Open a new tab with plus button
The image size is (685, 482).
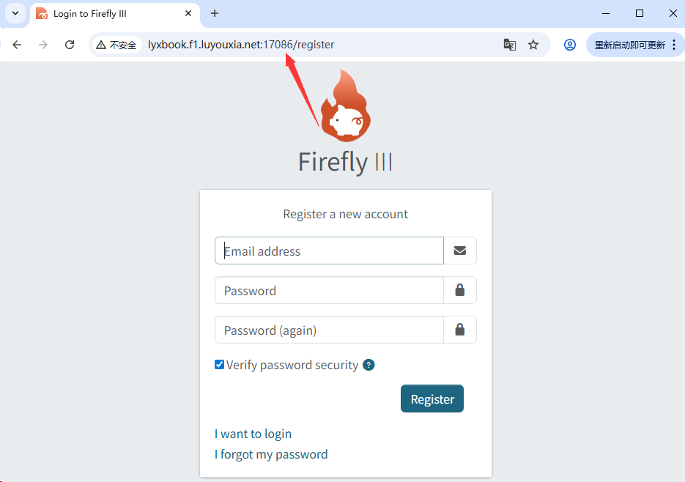pyautogui.click(x=215, y=13)
